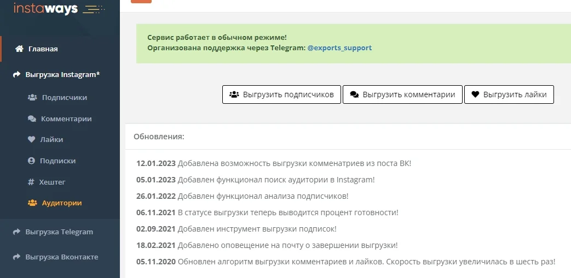
Task: Click the users icon next to Подписчики
Action: (32, 97)
